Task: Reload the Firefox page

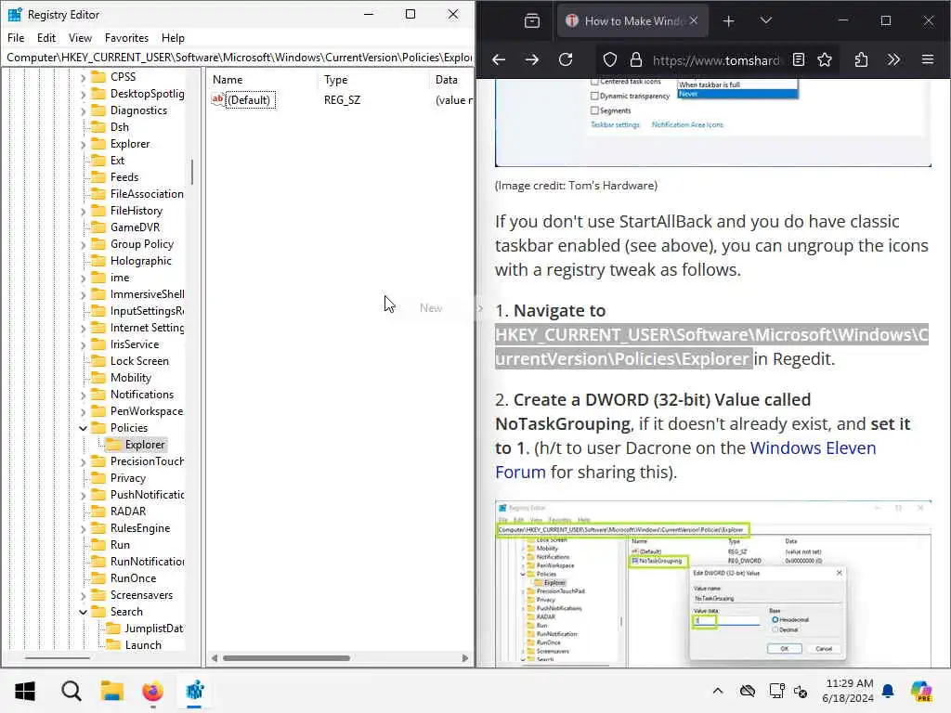Action: (x=566, y=59)
